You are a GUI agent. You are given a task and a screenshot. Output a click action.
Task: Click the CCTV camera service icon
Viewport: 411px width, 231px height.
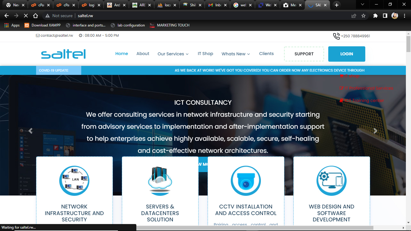[246, 181]
